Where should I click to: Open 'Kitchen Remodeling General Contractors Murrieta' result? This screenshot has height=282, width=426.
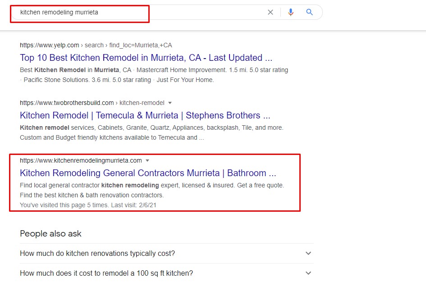[x=148, y=173]
